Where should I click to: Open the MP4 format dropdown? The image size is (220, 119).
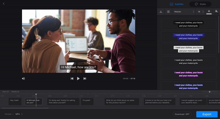pos(19,114)
